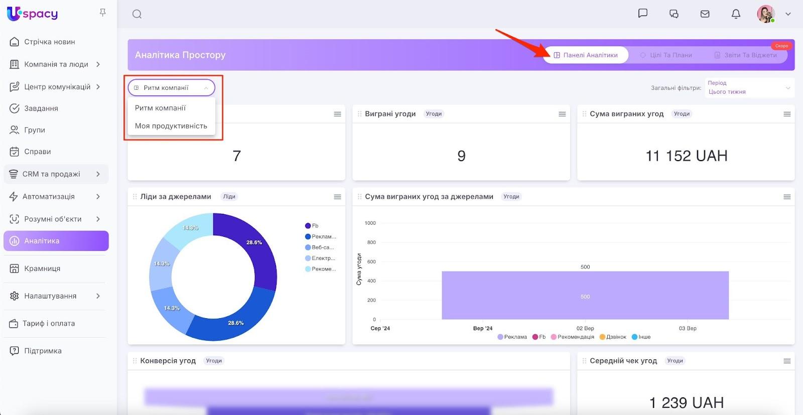Click the hamburger icon on Ліди за джерелами widget
Screen dimensions: 803x415
pyautogui.click(x=337, y=197)
